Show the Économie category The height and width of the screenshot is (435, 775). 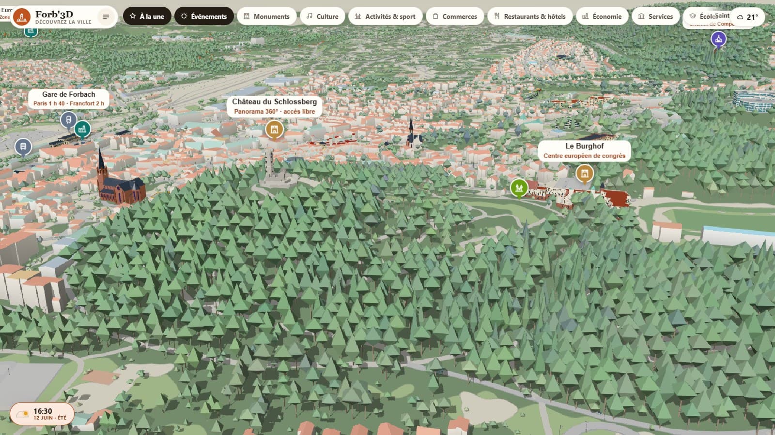pos(602,16)
